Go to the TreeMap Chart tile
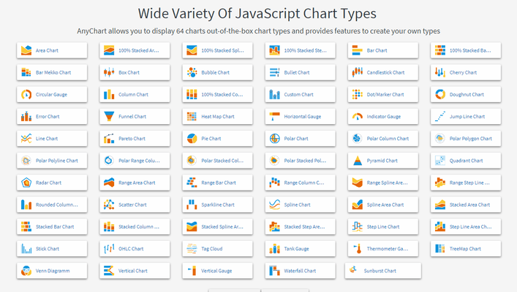This screenshot has width=517, height=292. pyautogui.click(x=465, y=248)
